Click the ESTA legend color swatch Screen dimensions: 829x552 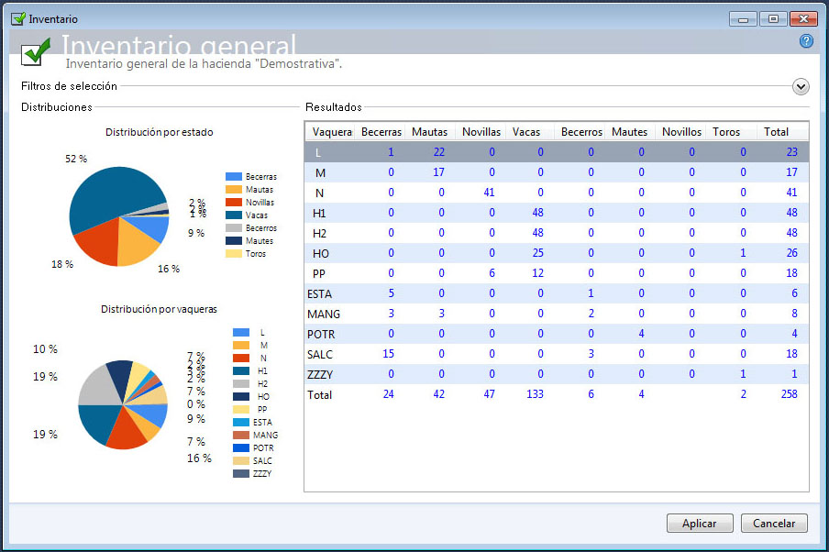tap(241, 422)
